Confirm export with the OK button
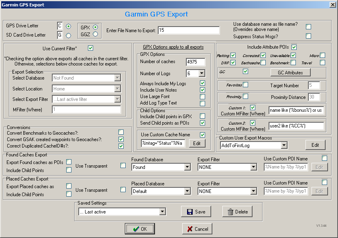 click(140, 229)
